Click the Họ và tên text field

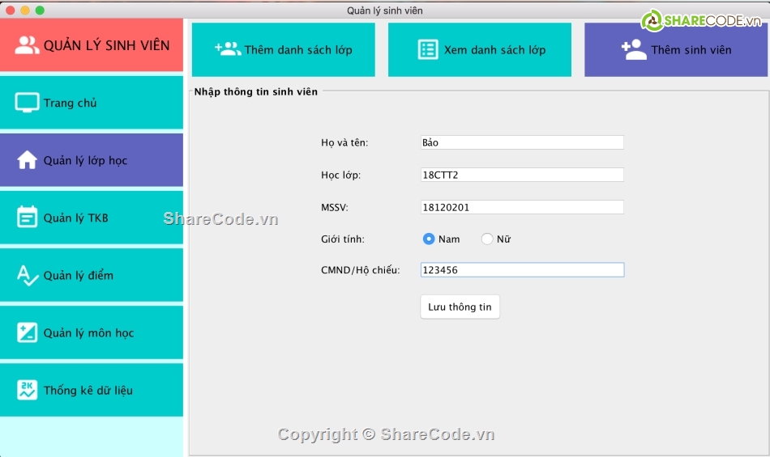point(522,142)
